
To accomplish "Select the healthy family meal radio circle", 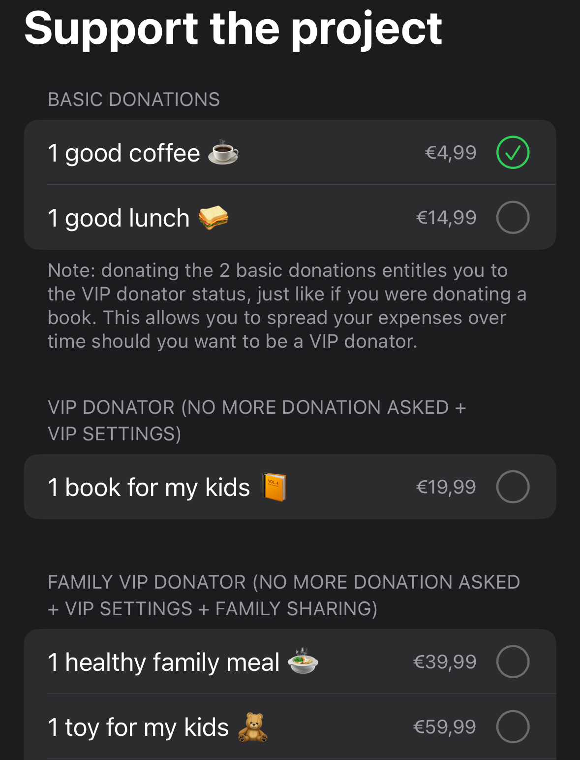I will pos(513,661).
